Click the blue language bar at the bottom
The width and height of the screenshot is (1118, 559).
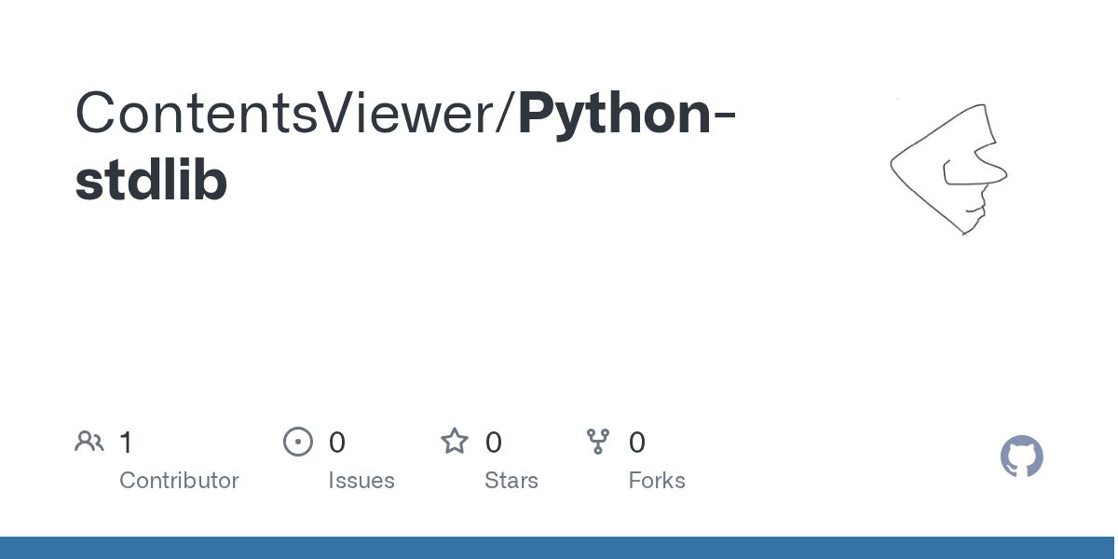559,548
